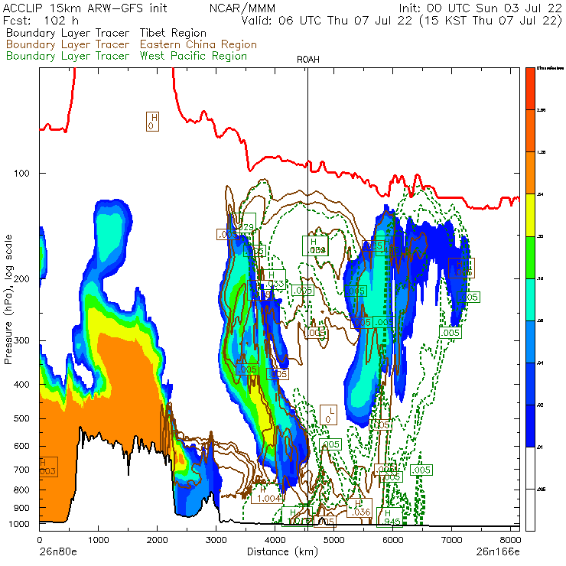Click the '.04' colorbar value label
566x566 pixels.
540,363
